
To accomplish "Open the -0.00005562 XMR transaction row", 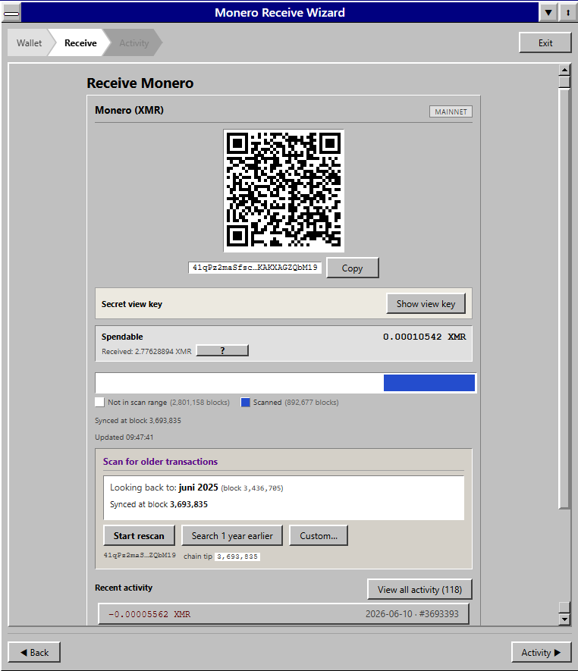I will pos(284,614).
